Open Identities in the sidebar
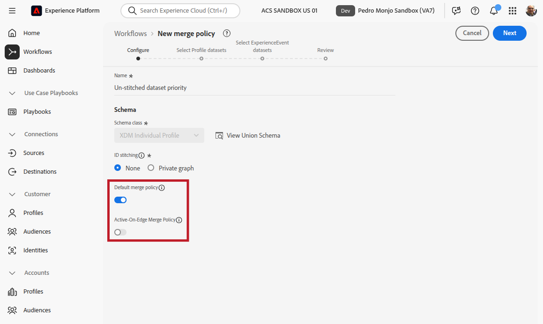Viewport: 543px width, 324px height. click(x=36, y=250)
